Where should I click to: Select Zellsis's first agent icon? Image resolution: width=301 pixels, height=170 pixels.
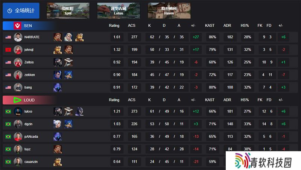tap(58, 62)
